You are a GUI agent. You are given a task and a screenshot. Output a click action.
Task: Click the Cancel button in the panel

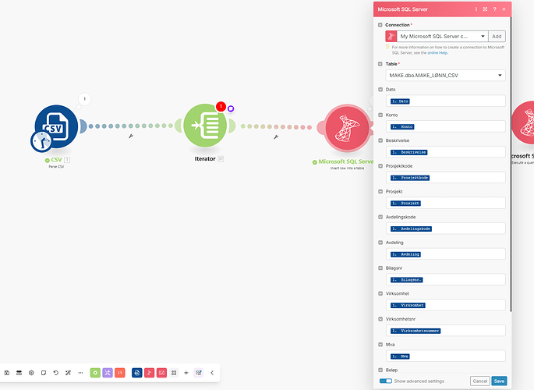coord(480,381)
